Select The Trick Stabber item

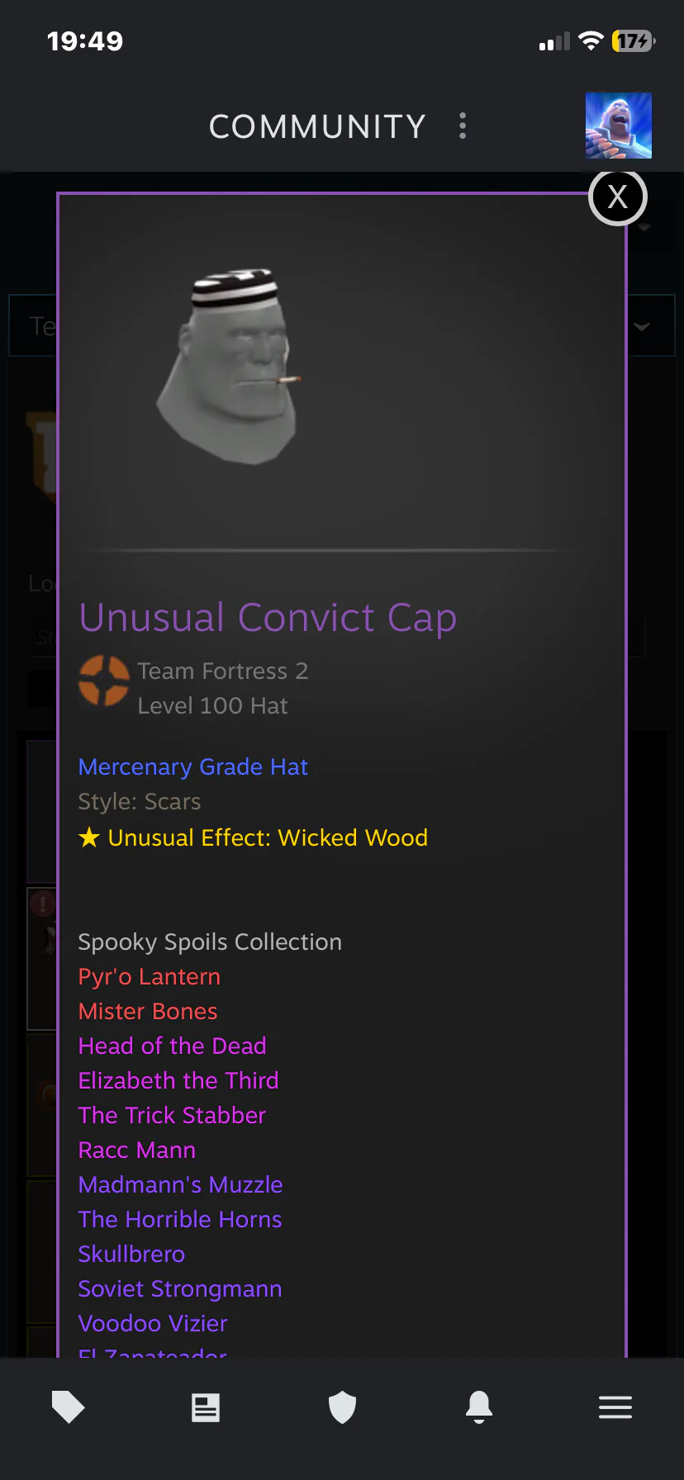[172, 1116]
